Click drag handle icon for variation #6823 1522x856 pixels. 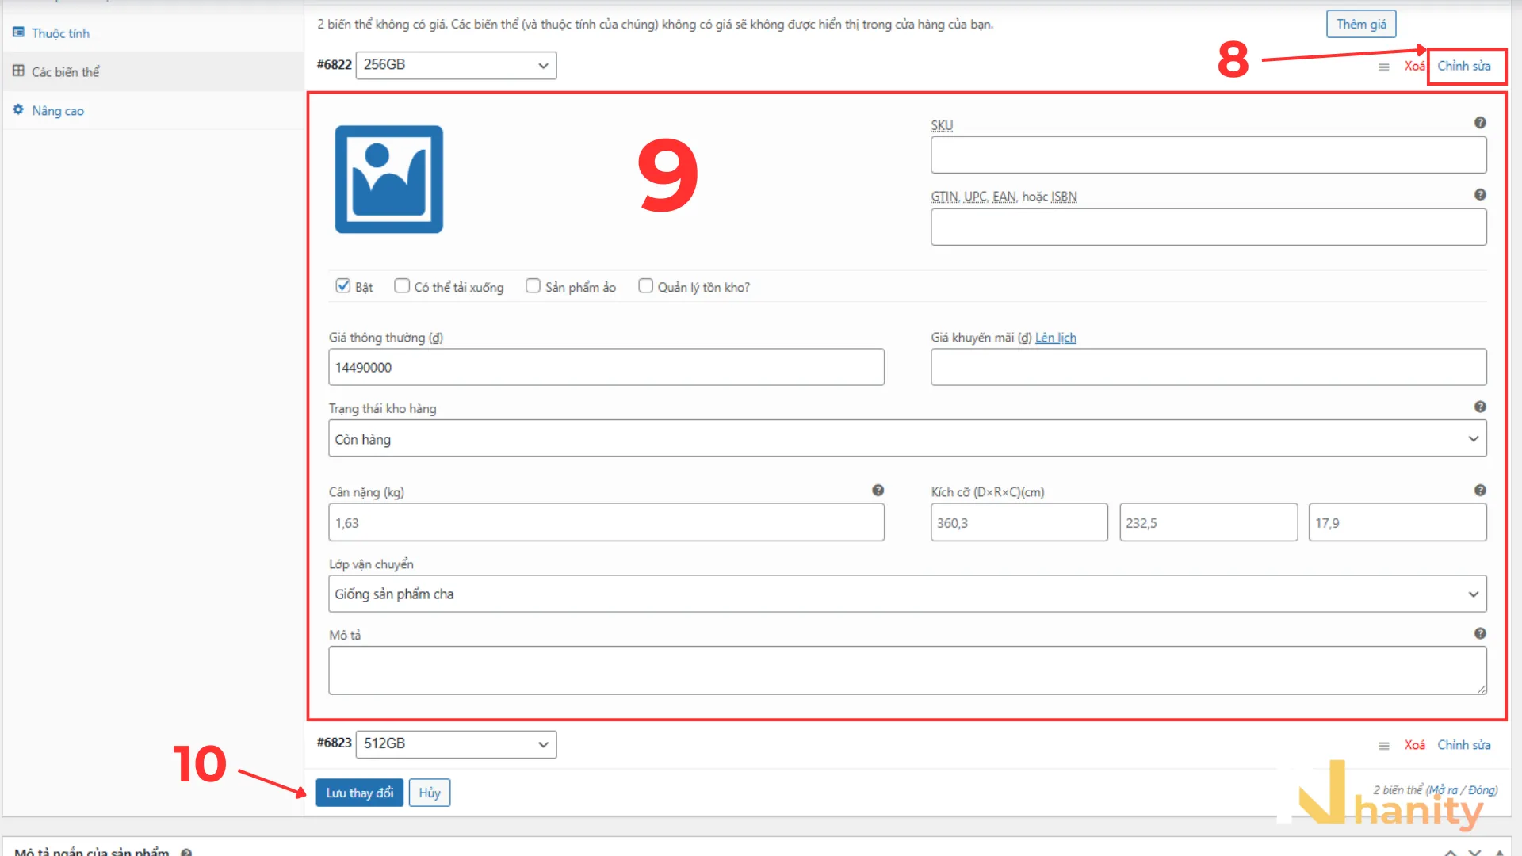[1384, 746]
